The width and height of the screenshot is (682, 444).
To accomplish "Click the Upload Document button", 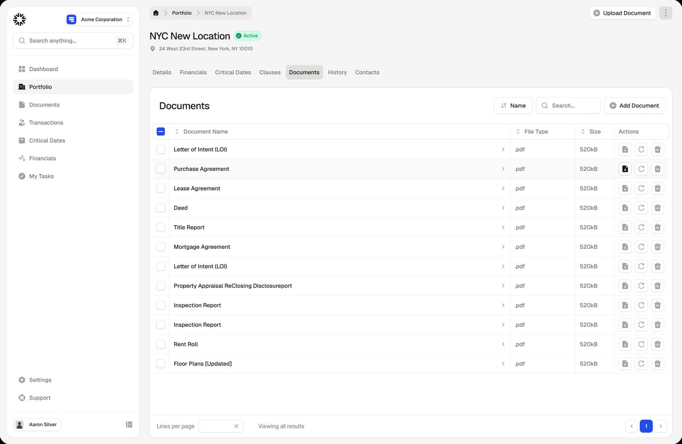I will click(622, 13).
